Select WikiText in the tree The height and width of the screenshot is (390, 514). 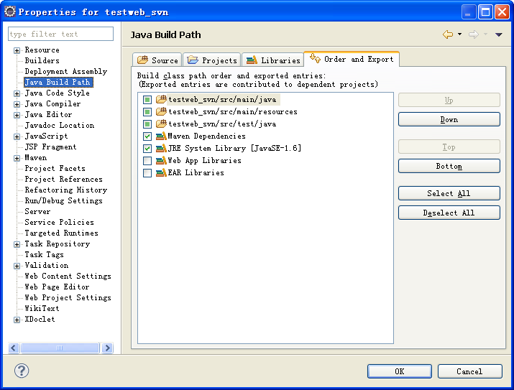42,308
